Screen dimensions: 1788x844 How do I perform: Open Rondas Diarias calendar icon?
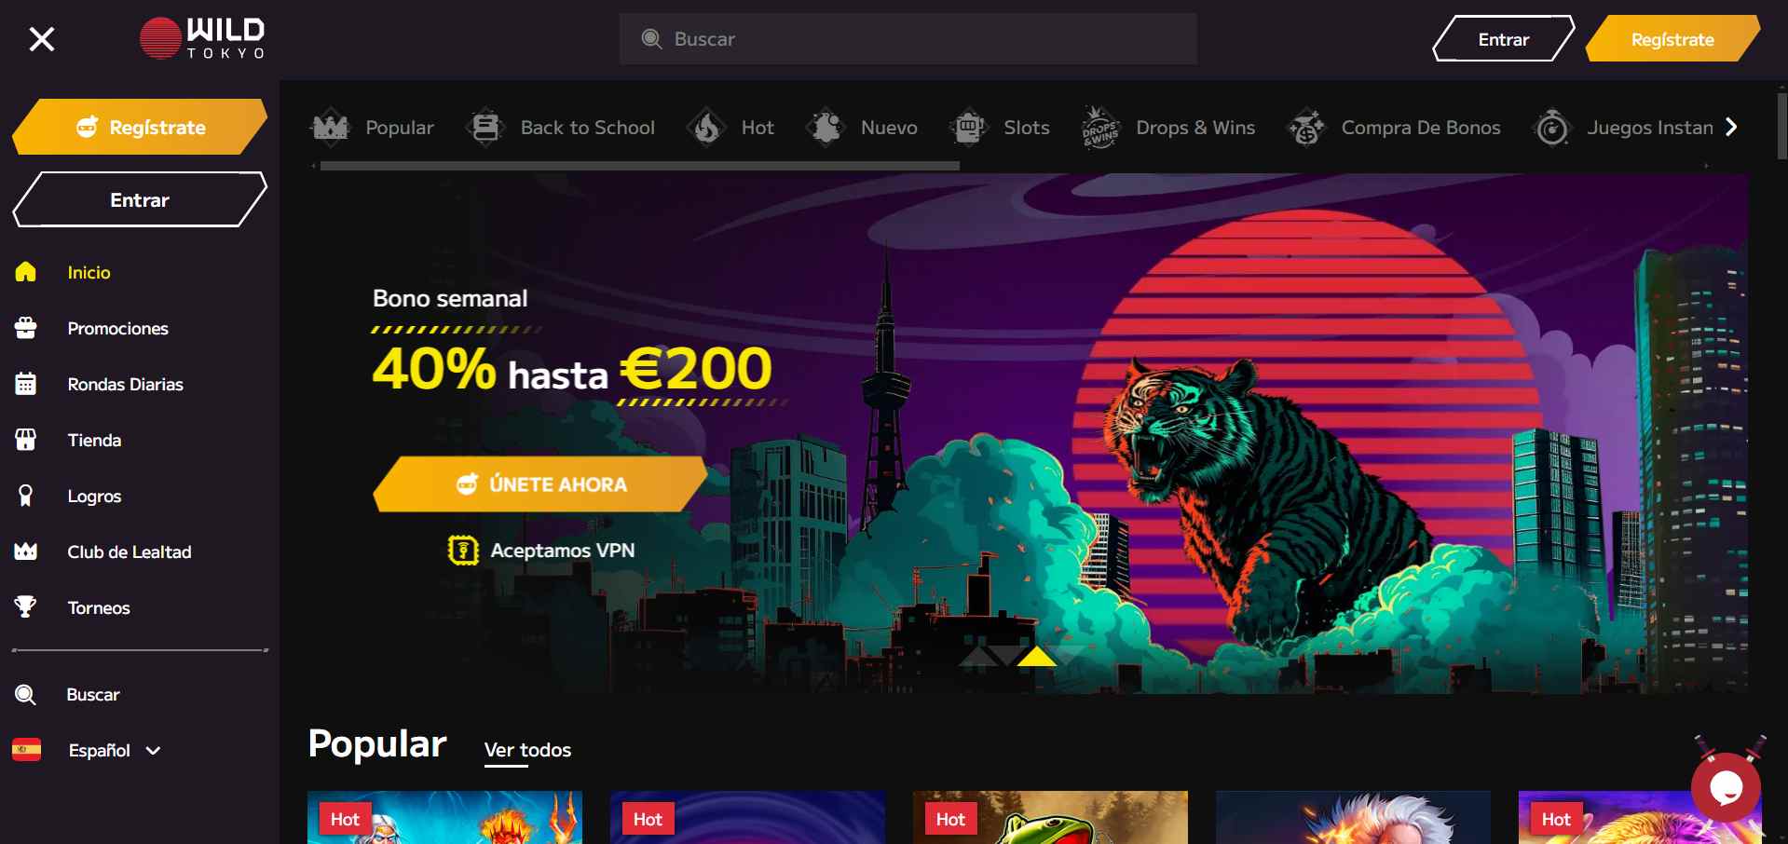[x=25, y=384]
